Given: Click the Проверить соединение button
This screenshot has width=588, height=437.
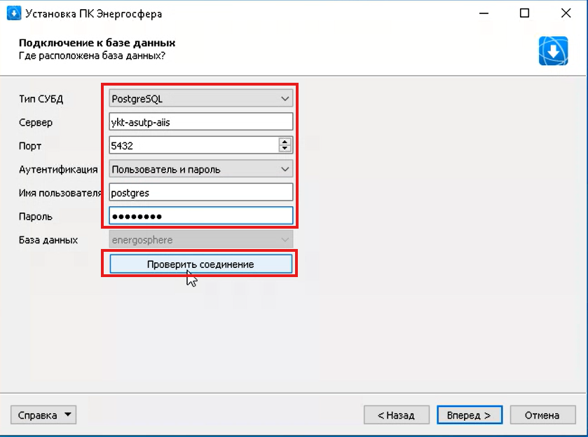Looking at the screenshot, I should [x=200, y=264].
